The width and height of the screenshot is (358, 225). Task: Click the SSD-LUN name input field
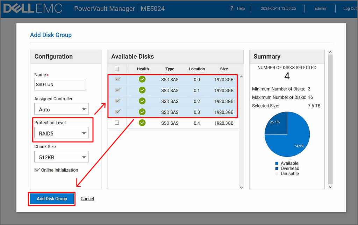60,85
